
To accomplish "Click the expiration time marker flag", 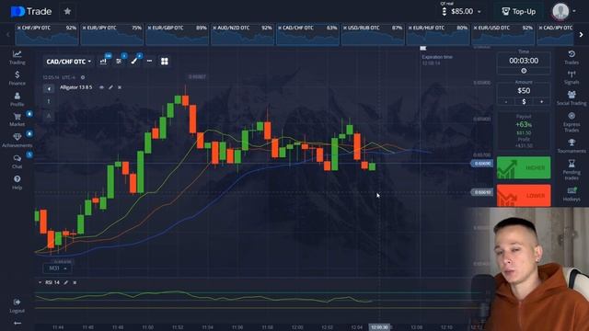I will pos(423,48).
